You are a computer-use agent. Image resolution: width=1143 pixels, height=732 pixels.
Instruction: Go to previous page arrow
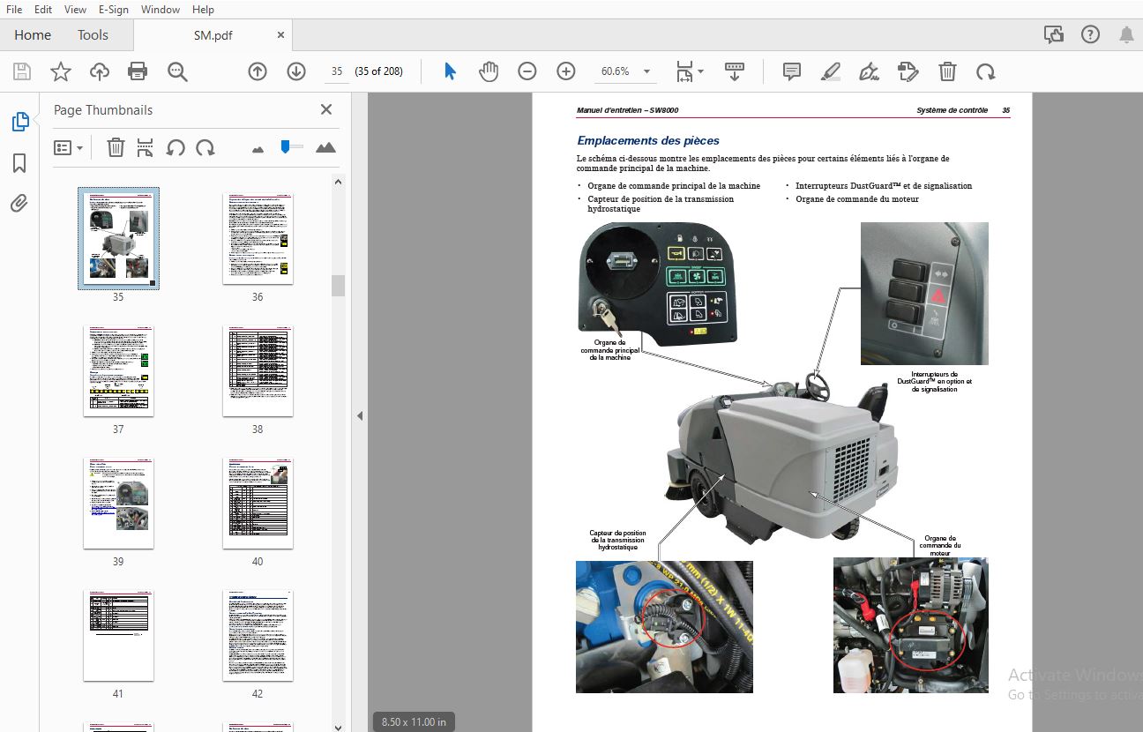click(258, 71)
